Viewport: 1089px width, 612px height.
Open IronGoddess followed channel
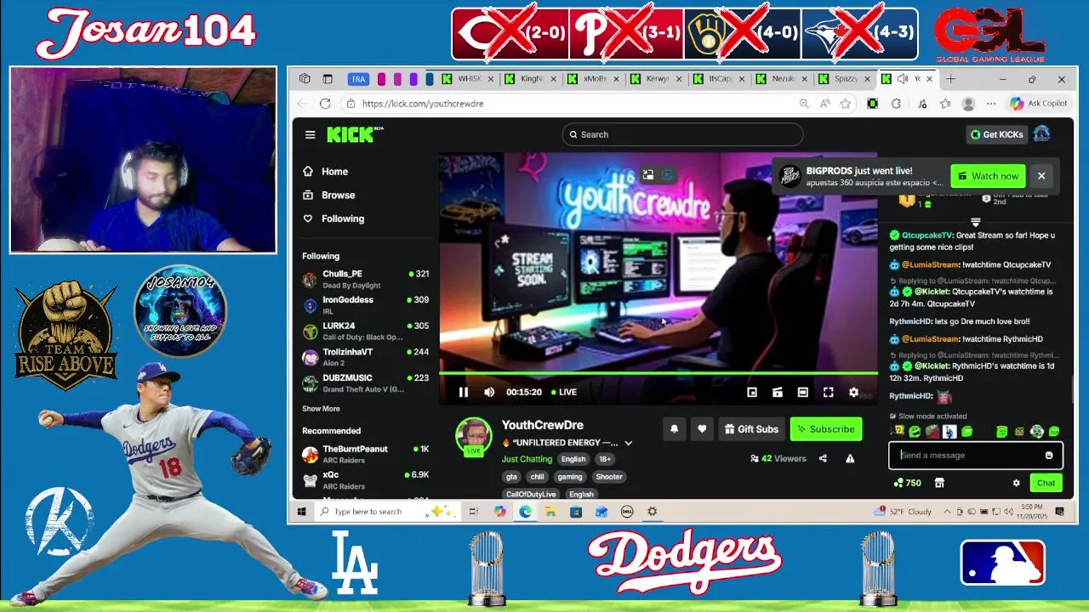[x=366, y=305]
